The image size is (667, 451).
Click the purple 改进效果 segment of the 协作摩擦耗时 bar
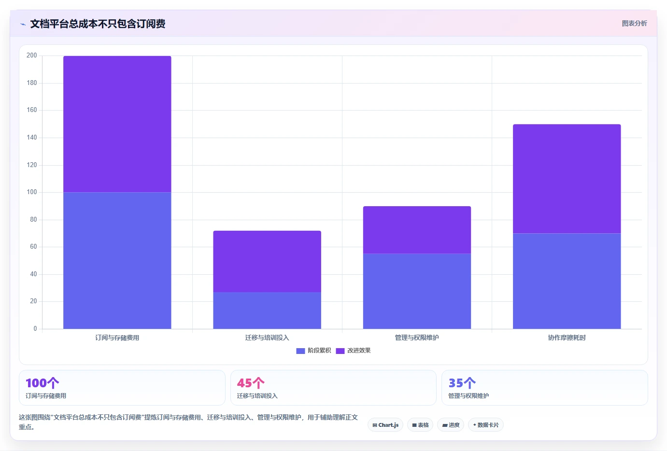[567, 179]
